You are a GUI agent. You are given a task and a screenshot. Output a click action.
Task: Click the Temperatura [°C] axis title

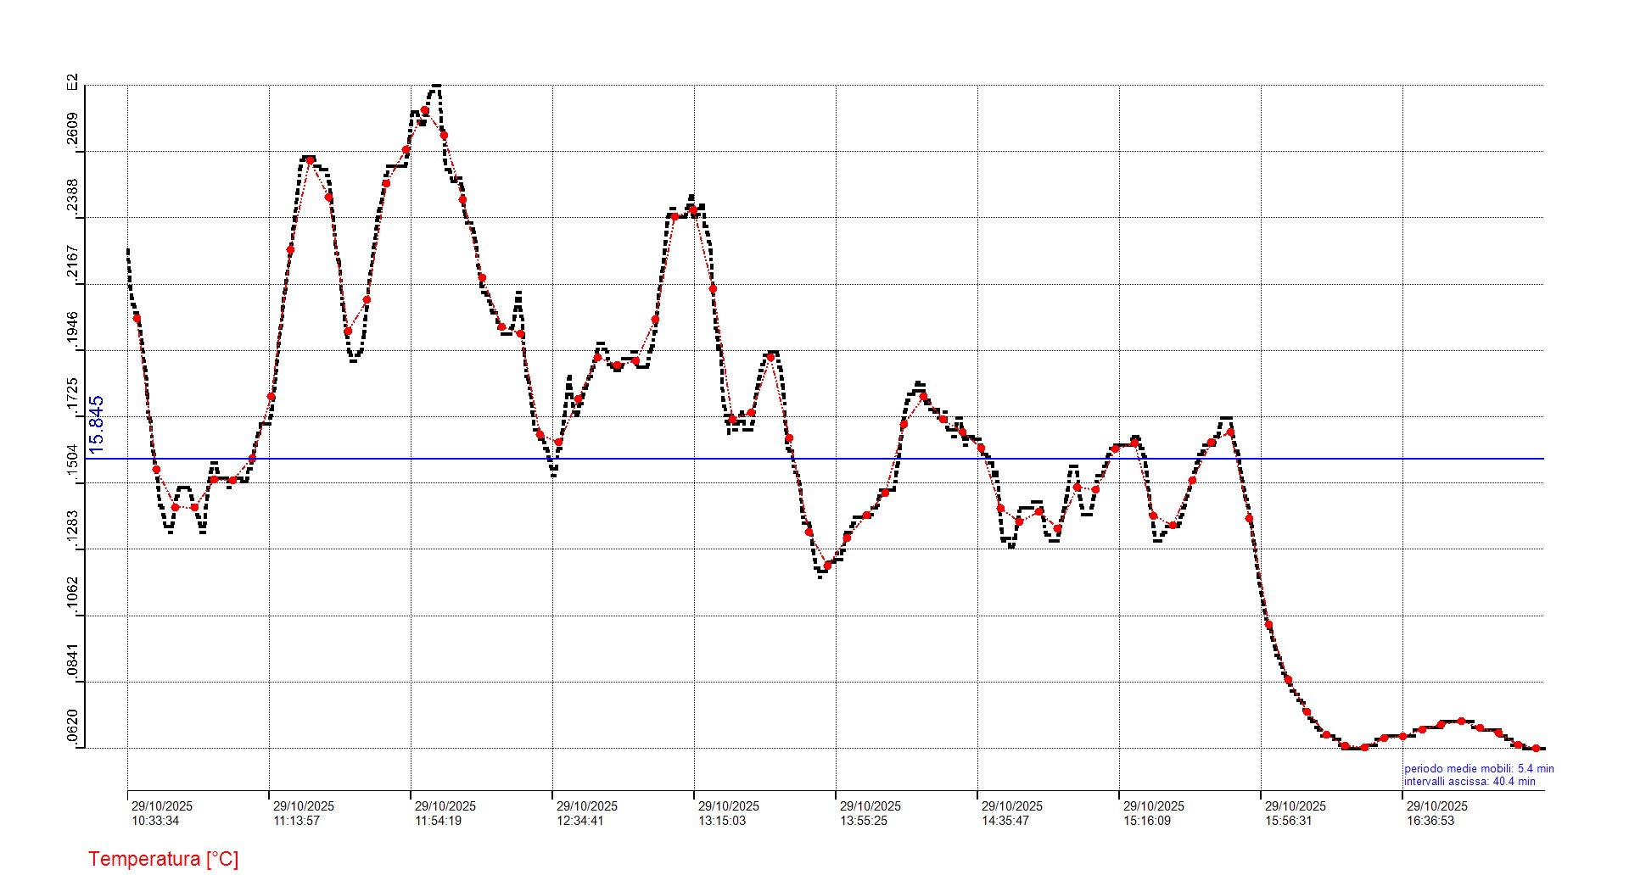163,859
